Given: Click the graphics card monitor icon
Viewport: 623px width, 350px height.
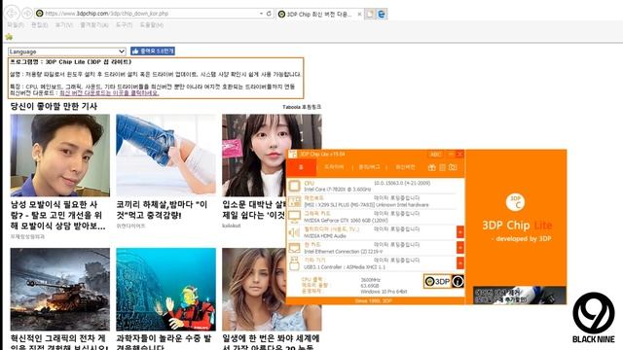Looking at the screenshot, I should pyautogui.click(x=294, y=217).
